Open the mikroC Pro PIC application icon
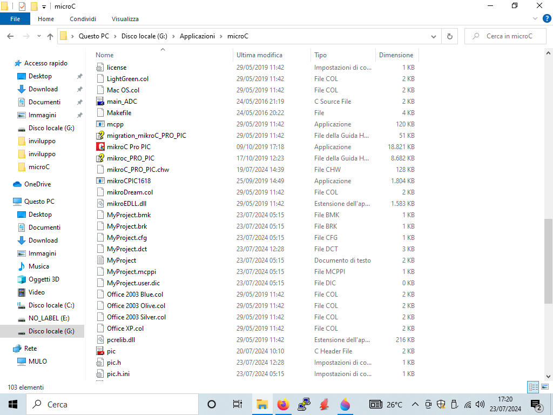 [100, 146]
